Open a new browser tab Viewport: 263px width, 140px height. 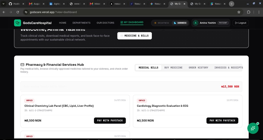click(231, 4)
